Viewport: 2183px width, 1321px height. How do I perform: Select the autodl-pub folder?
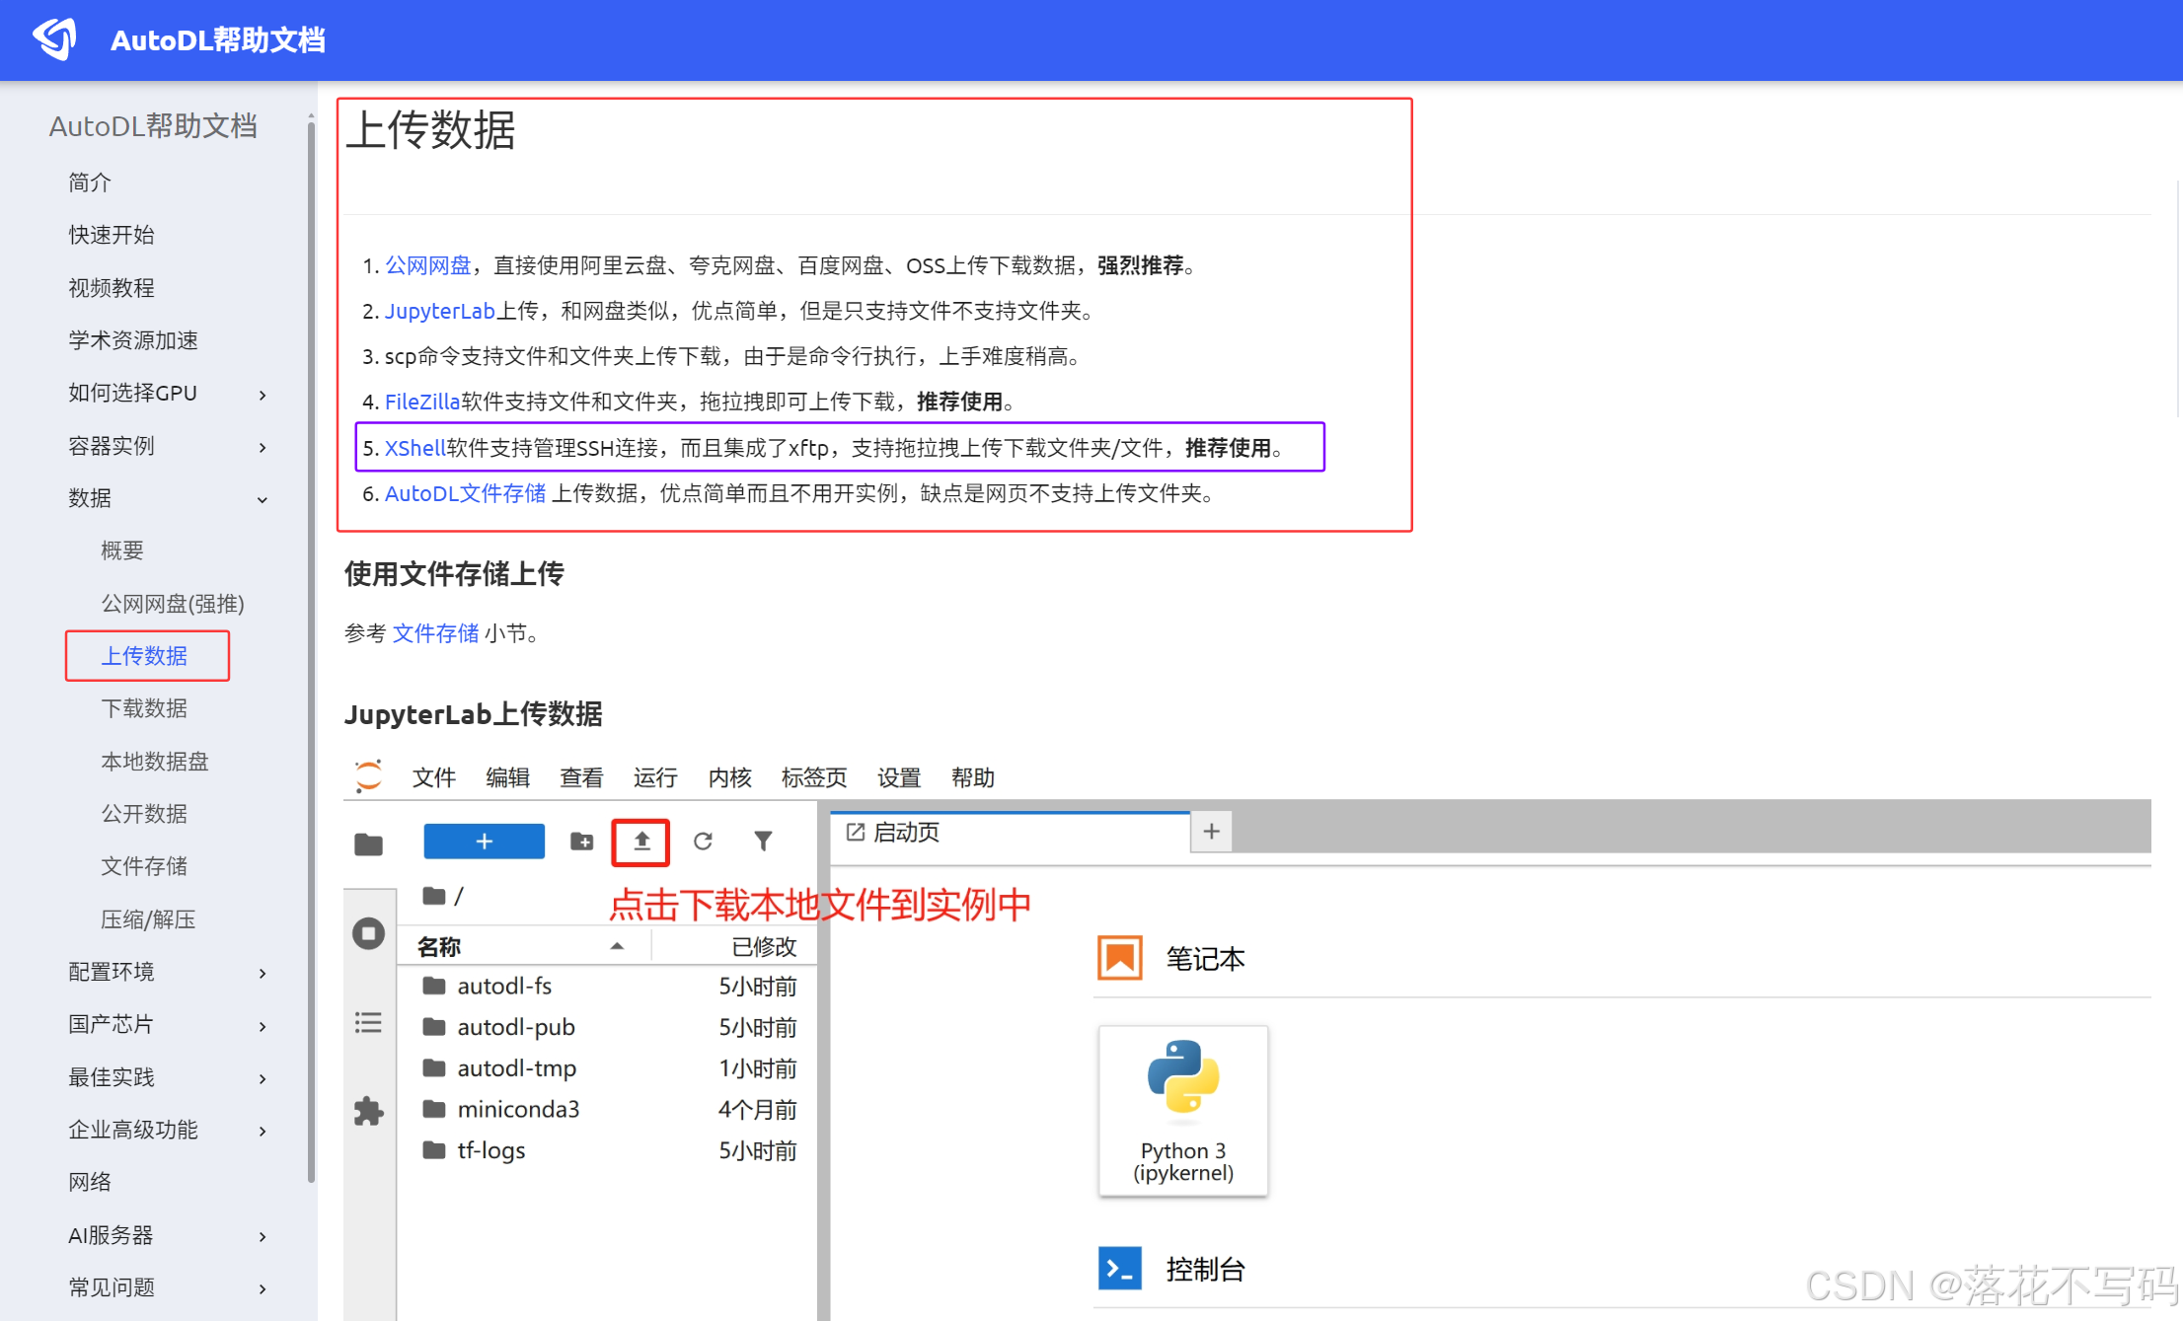tap(608, 1027)
